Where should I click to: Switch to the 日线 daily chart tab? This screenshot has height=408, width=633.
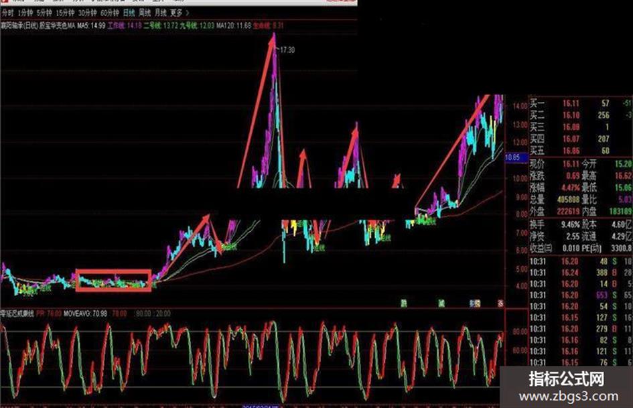[129, 13]
